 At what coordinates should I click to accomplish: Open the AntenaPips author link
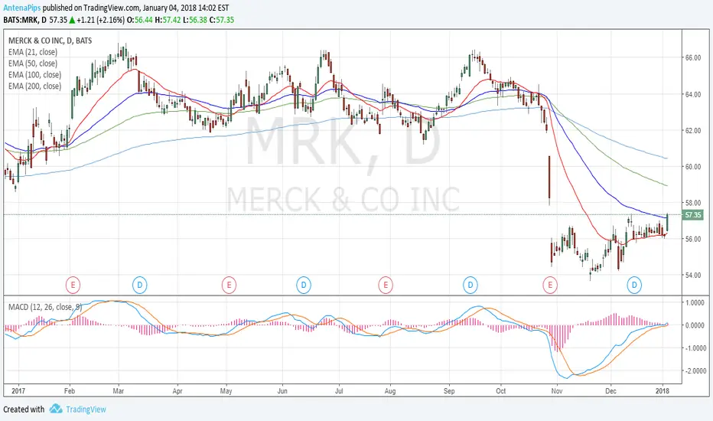[x=21, y=8]
